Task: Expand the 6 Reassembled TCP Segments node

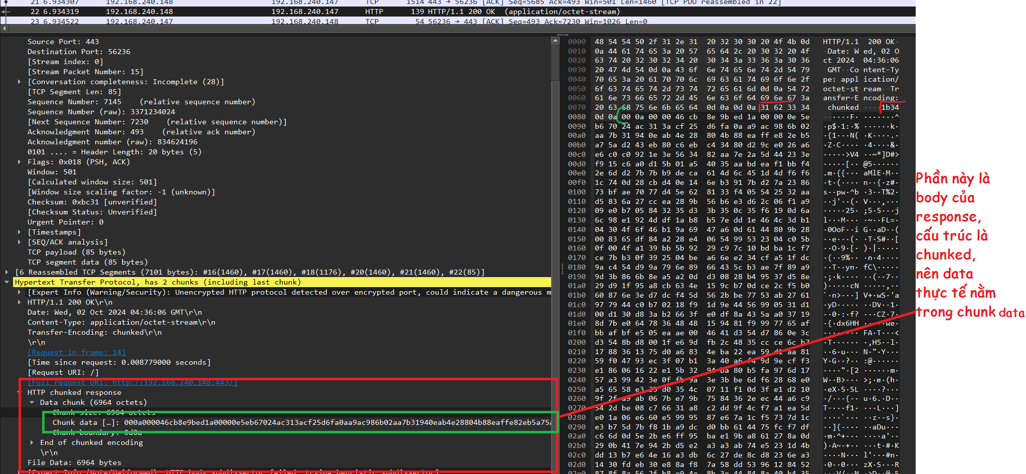Action: (x=7, y=272)
